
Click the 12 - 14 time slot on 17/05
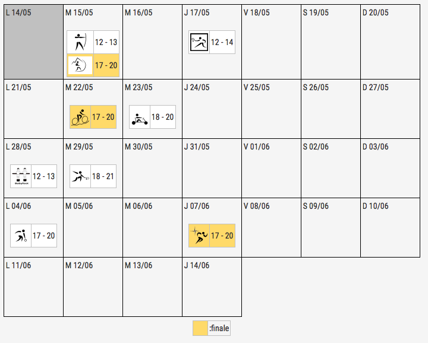click(x=222, y=42)
